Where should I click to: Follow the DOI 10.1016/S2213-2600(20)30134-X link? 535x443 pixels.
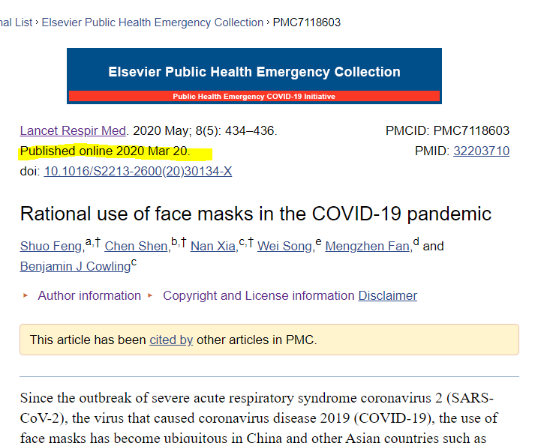point(137,171)
